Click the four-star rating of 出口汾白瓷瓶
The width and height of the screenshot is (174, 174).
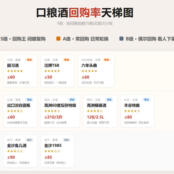click(x=15, y=111)
